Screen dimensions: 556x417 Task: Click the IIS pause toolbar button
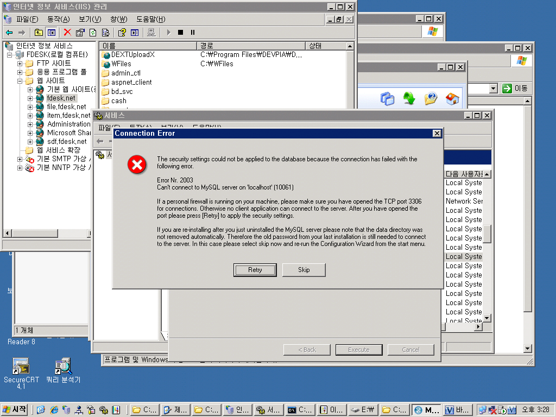192,33
